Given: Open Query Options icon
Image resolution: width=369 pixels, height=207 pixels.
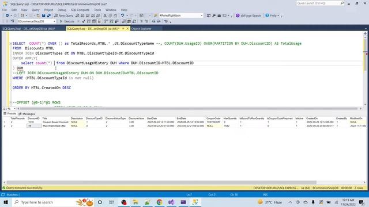Looking at the screenshot, I should point(94,21).
